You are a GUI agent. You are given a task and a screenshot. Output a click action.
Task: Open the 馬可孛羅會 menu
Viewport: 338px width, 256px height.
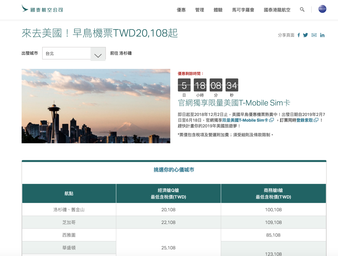[243, 10]
